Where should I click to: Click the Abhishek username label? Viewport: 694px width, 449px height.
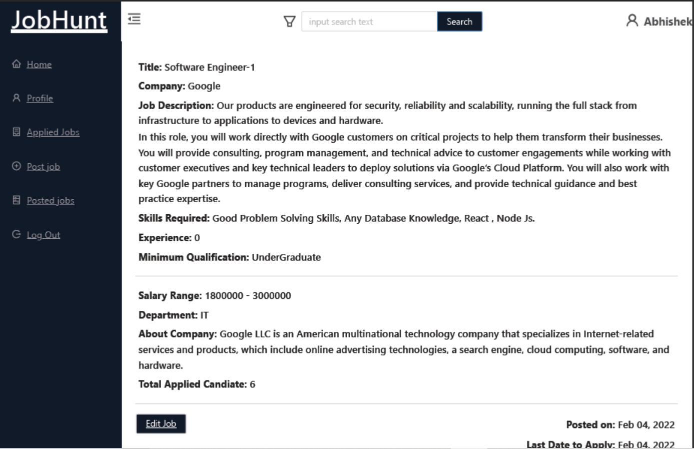pyautogui.click(x=665, y=21)
